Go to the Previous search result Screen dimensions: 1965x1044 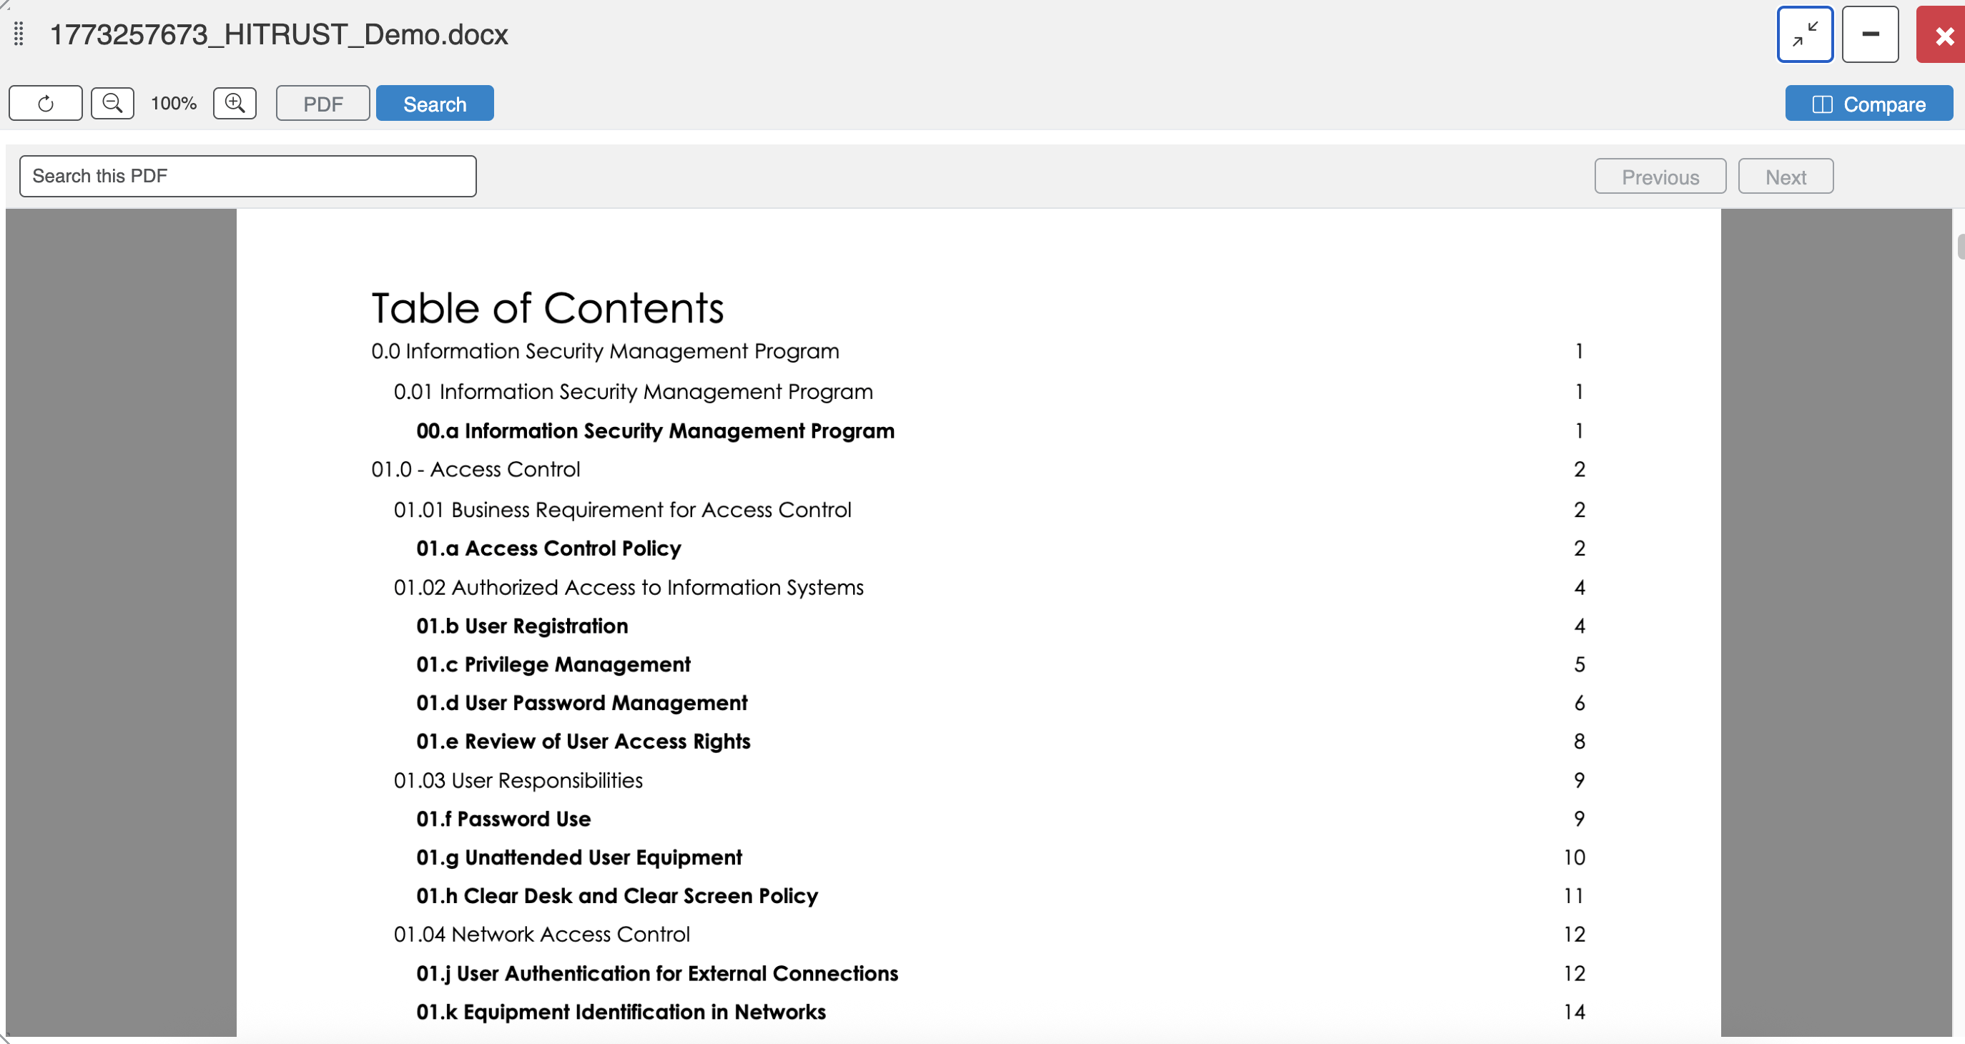[x=1660, y=177]
